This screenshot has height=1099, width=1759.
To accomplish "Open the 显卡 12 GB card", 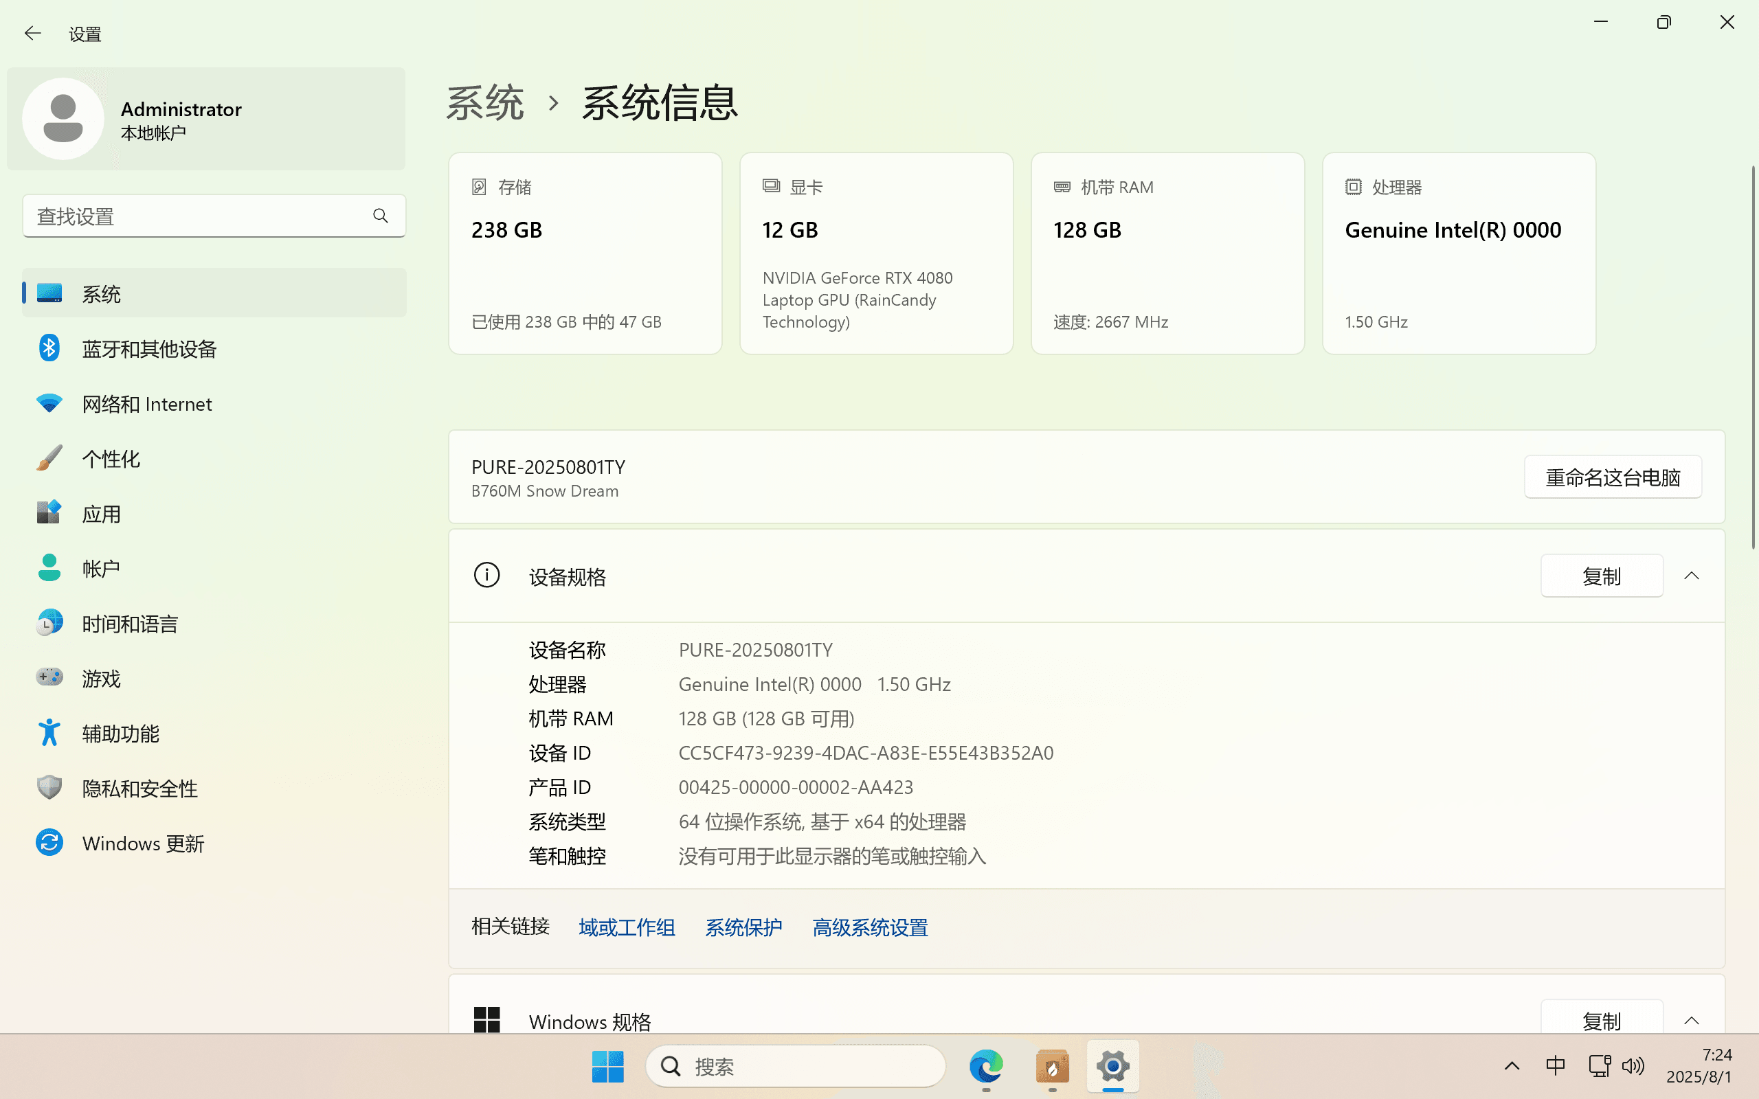I will 877,253.
